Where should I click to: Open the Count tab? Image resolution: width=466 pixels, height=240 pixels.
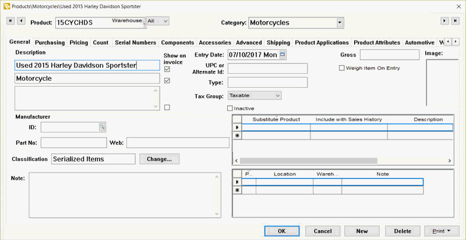[101, 43]
